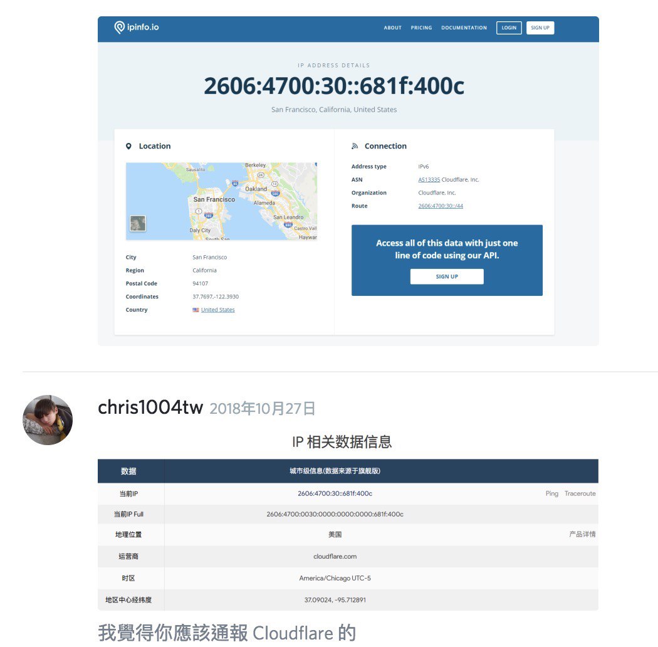Select Cloudflare, Inc. organization value
The width and height of the screenshot is (658, 647).
point(437,192)
